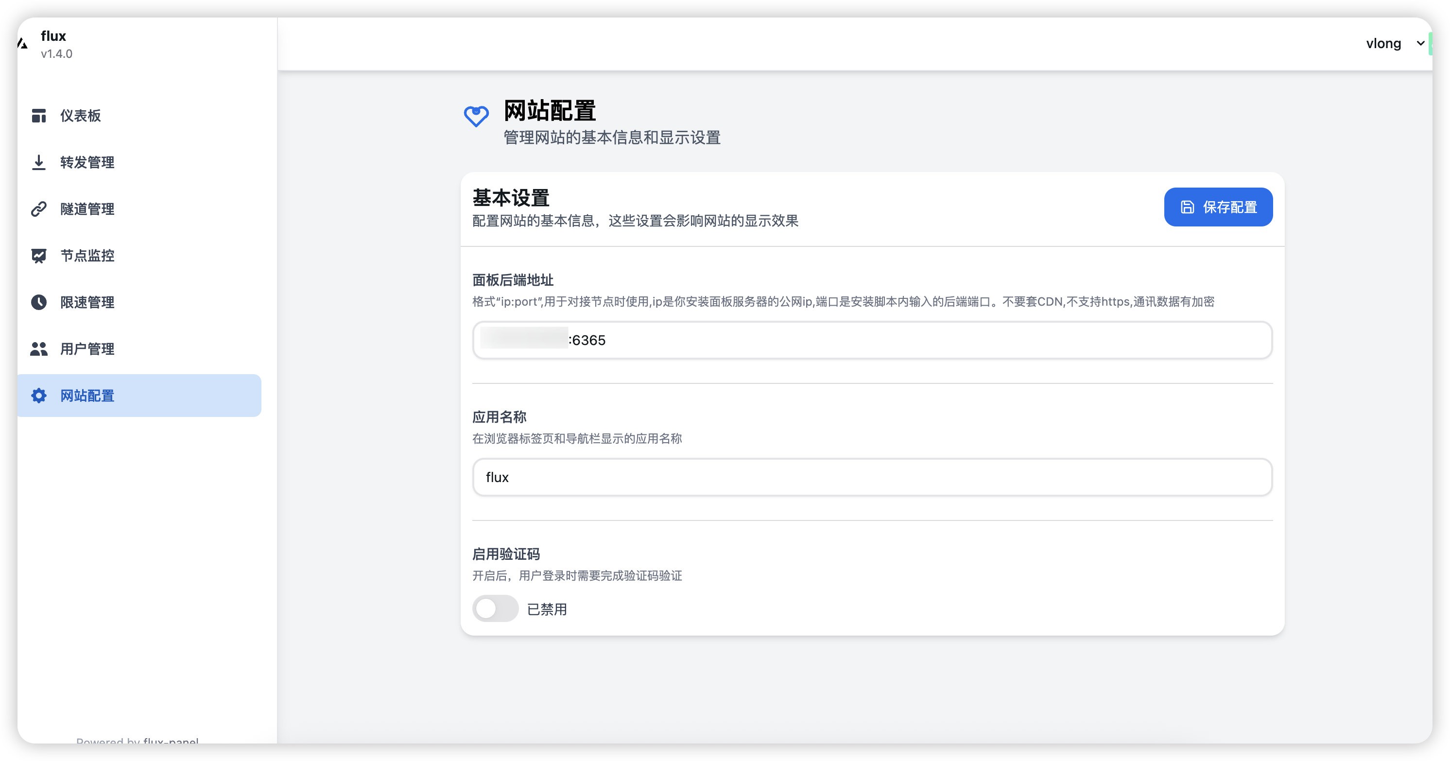Click the chart icon beside 节点监控
This screenshot has width=1450, height=761.
click(39, 256)
